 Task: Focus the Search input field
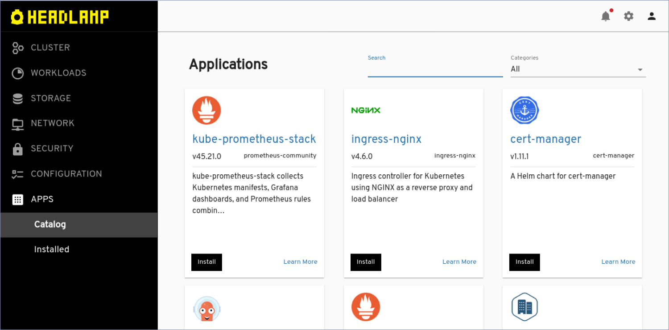pyautogui.click(x=435, y=69)
